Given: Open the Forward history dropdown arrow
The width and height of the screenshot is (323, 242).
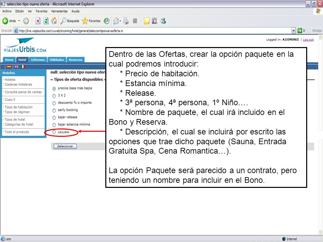Looking at the screenshot, I should tap(32, 21).
